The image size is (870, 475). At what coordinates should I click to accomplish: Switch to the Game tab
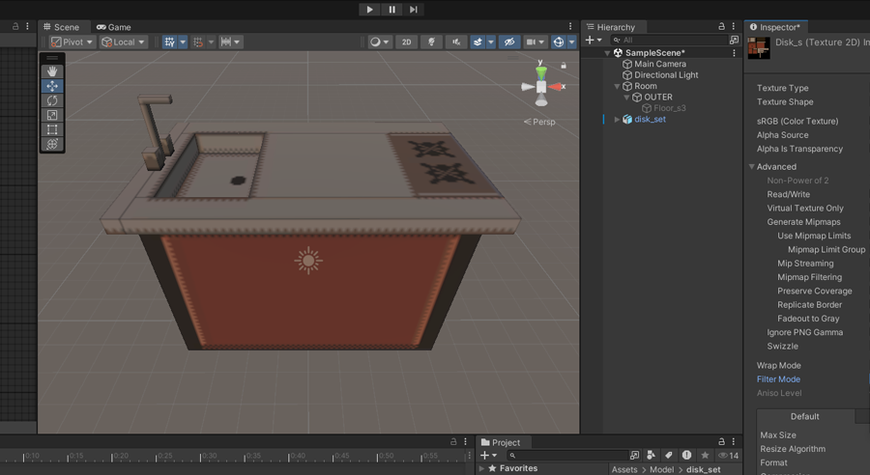point(114,27)
